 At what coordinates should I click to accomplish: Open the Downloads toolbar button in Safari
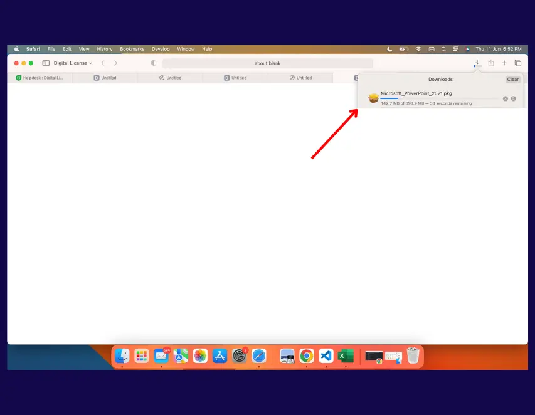pyautogui.click(x=477, y=63)
